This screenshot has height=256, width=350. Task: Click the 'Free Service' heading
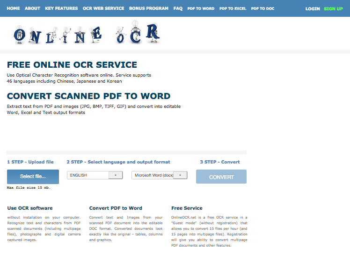(x=187, y=208)
